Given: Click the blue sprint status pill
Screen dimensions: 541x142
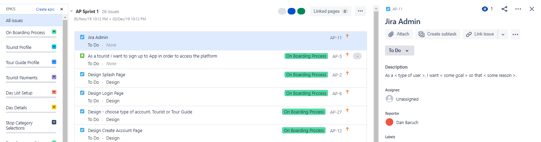Looking at the screenshot, I should point(291,11).
